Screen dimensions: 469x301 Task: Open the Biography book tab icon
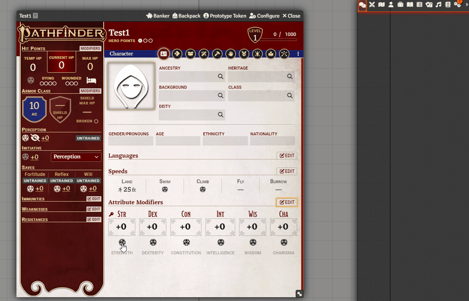click(271, 54)
